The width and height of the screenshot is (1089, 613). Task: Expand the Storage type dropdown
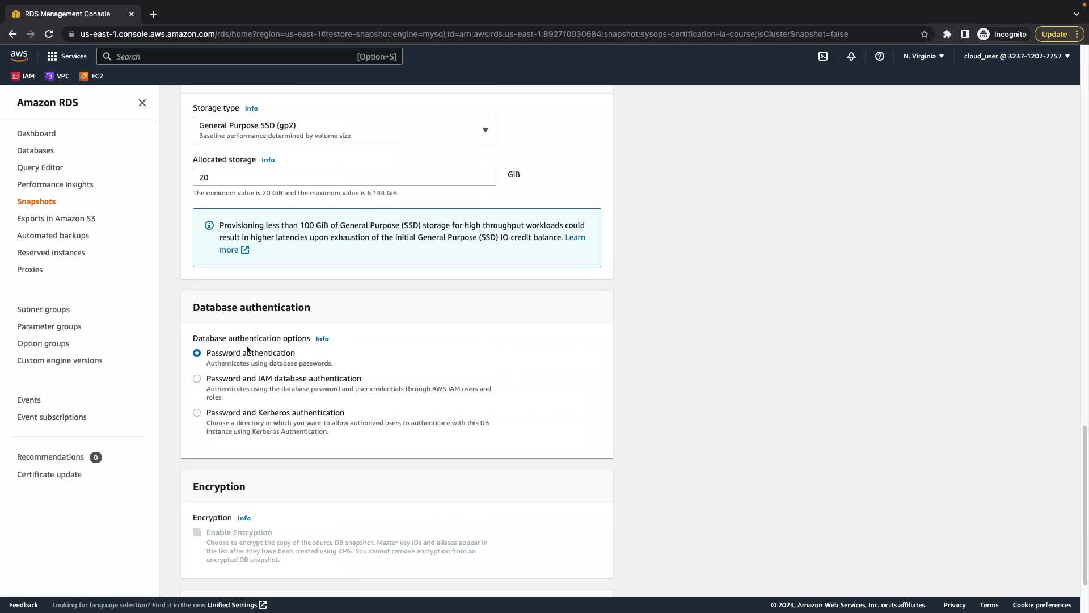point(344,130)
